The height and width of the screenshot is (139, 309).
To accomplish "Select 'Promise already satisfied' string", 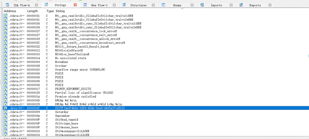I will point(76,97).
